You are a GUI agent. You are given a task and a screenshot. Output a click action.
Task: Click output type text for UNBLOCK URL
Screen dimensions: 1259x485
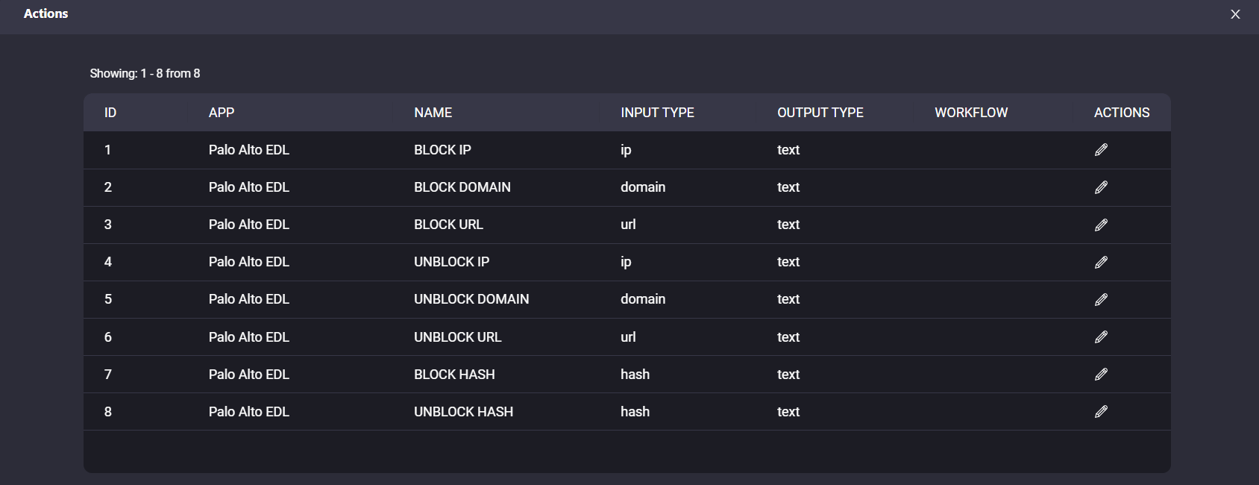(788, 337)
